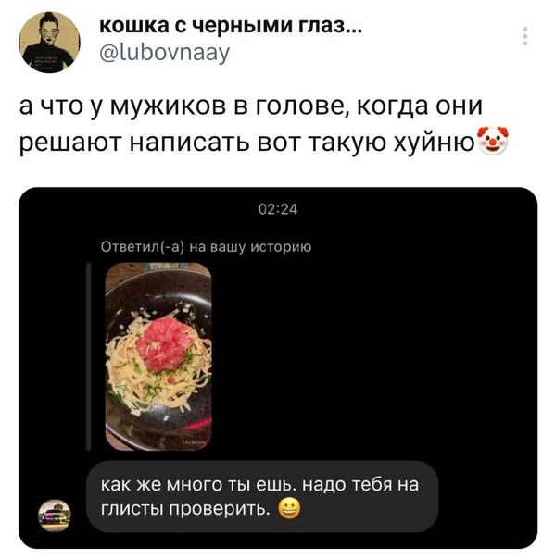Open the message sender's small round avatar
Image resolution: width=555 pixels, height=559 pixels.
tap(55, 516)
